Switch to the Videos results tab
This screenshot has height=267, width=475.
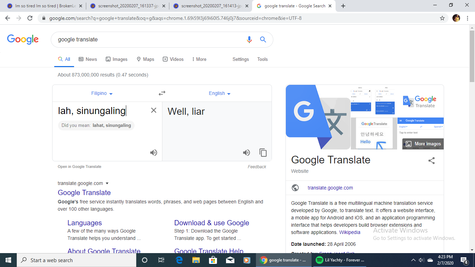173,59
